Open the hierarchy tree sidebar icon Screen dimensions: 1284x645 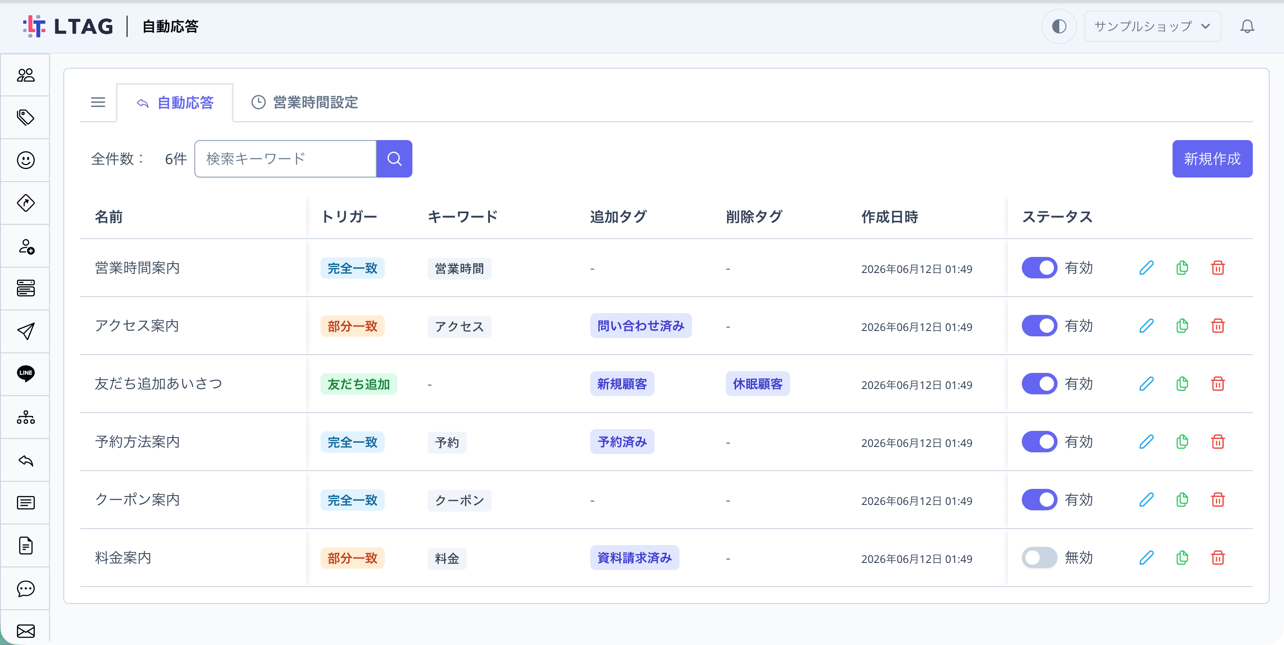(x=25, y=418)
